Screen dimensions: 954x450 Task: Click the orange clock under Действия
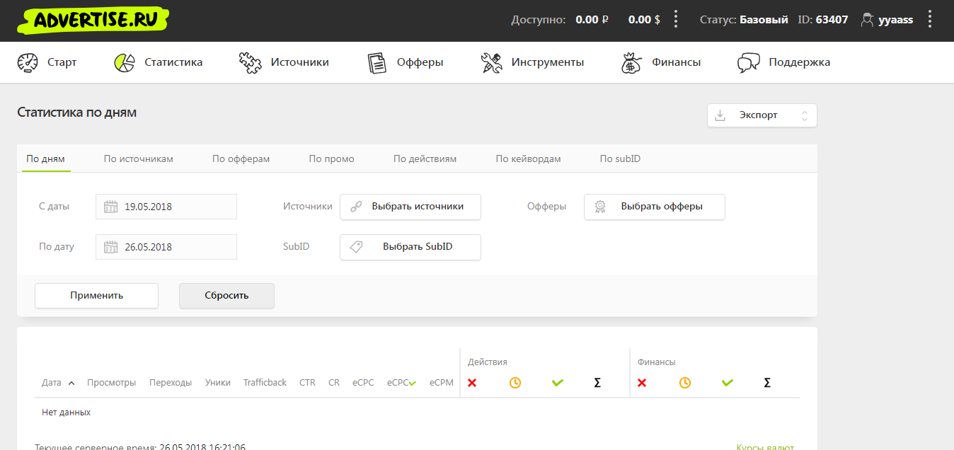click(515, 383)
